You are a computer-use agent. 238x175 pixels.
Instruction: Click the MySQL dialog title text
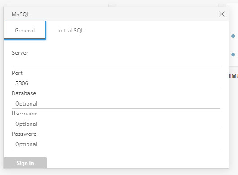tap(21, 14)
